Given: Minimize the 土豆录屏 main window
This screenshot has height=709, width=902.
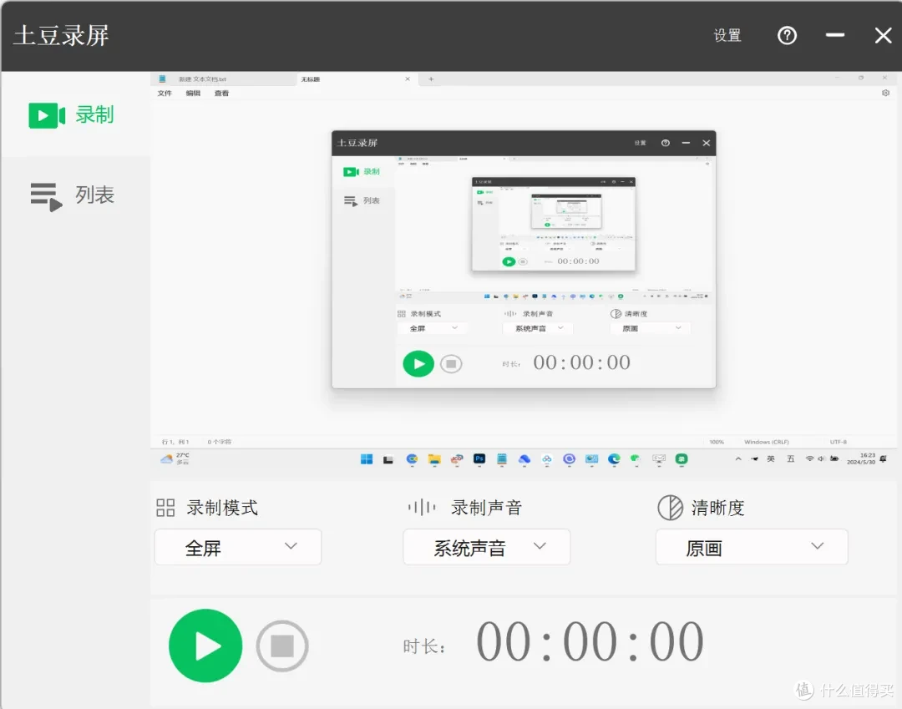Looking at the screenshot, I should pos(834,36).
